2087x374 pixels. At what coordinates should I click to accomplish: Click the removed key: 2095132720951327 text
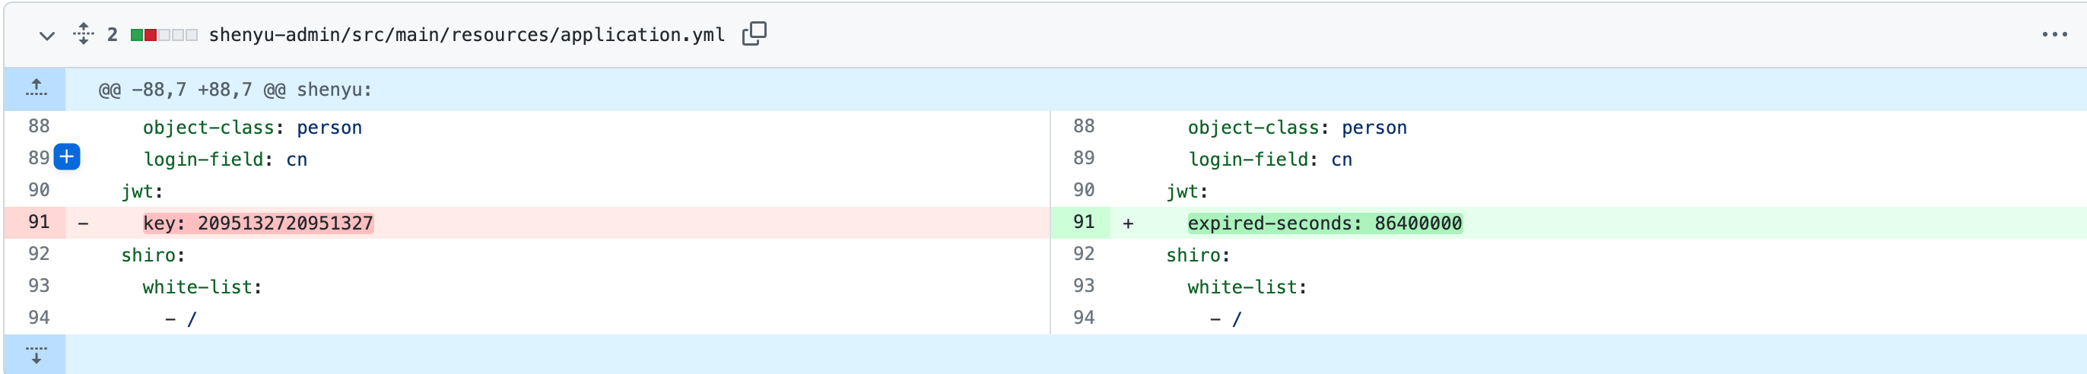(258, 223)
